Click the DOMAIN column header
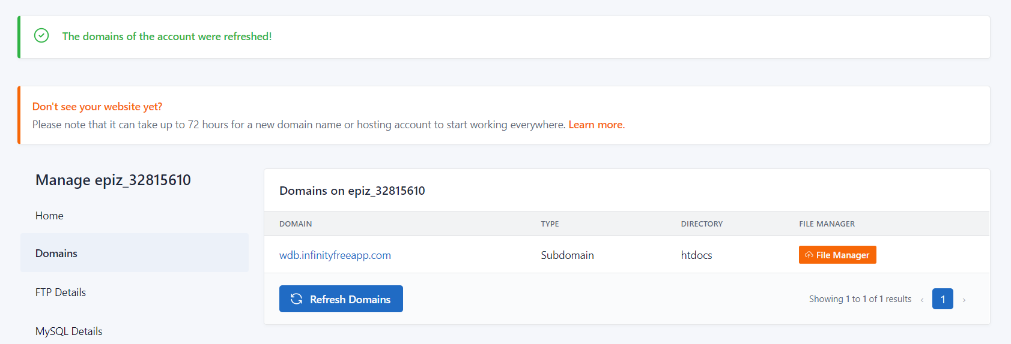The height and width of the screenshot is (344, 1011). point(296,224)
